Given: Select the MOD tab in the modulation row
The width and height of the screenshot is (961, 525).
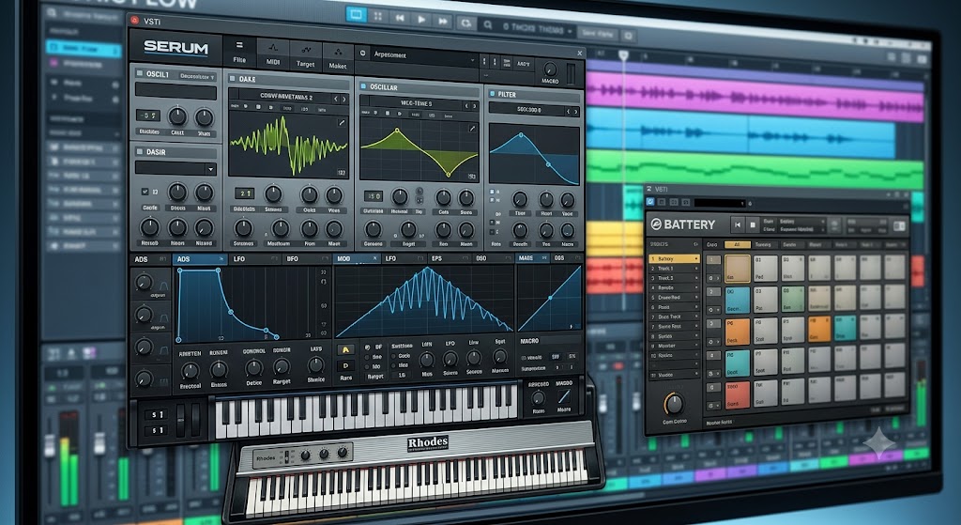Looking at the screenshot, I should 357,259.
